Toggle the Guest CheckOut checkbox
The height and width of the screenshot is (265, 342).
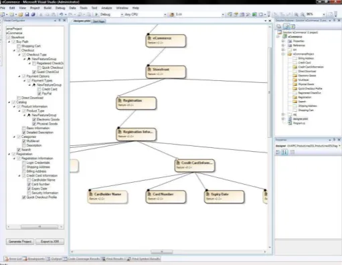pos(34,72)
